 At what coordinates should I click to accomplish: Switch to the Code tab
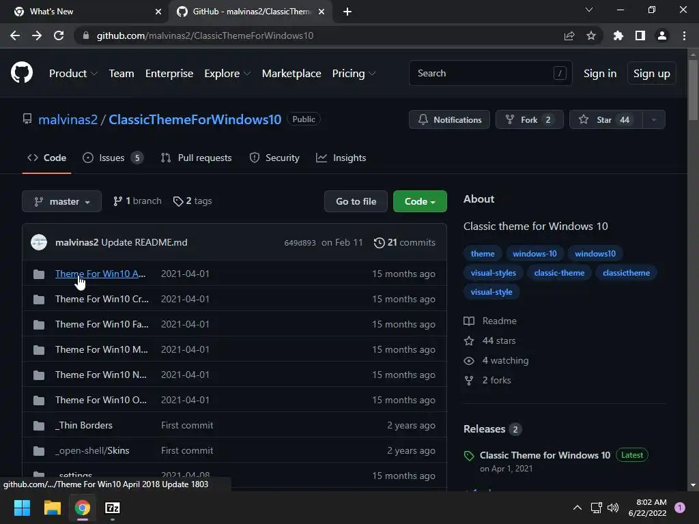[47, 158]
